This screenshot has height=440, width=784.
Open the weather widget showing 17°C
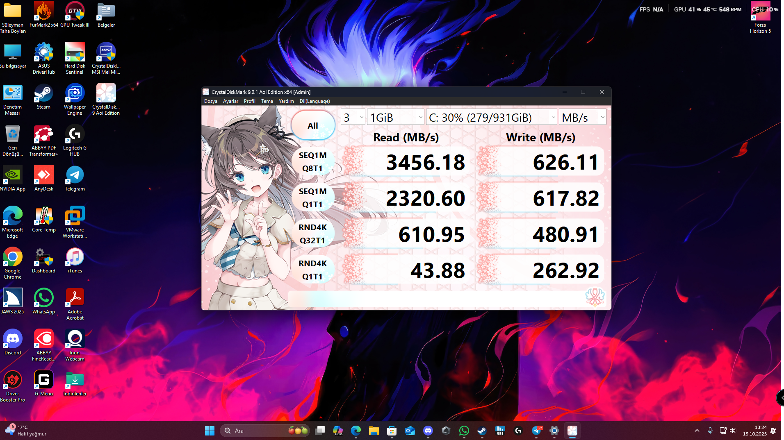pyautogui.click(x=26, y=430)
